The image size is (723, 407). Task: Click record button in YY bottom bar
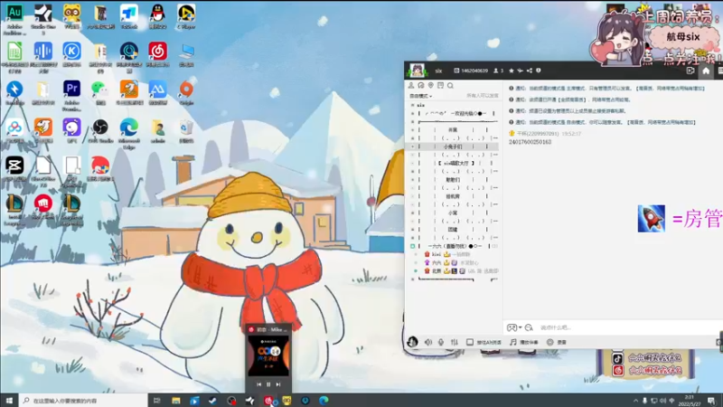pos(557,342)
